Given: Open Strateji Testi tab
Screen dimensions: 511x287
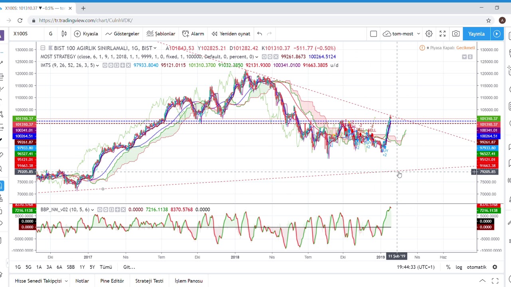Looking at the screenshot, I should [x=149, y=281].
